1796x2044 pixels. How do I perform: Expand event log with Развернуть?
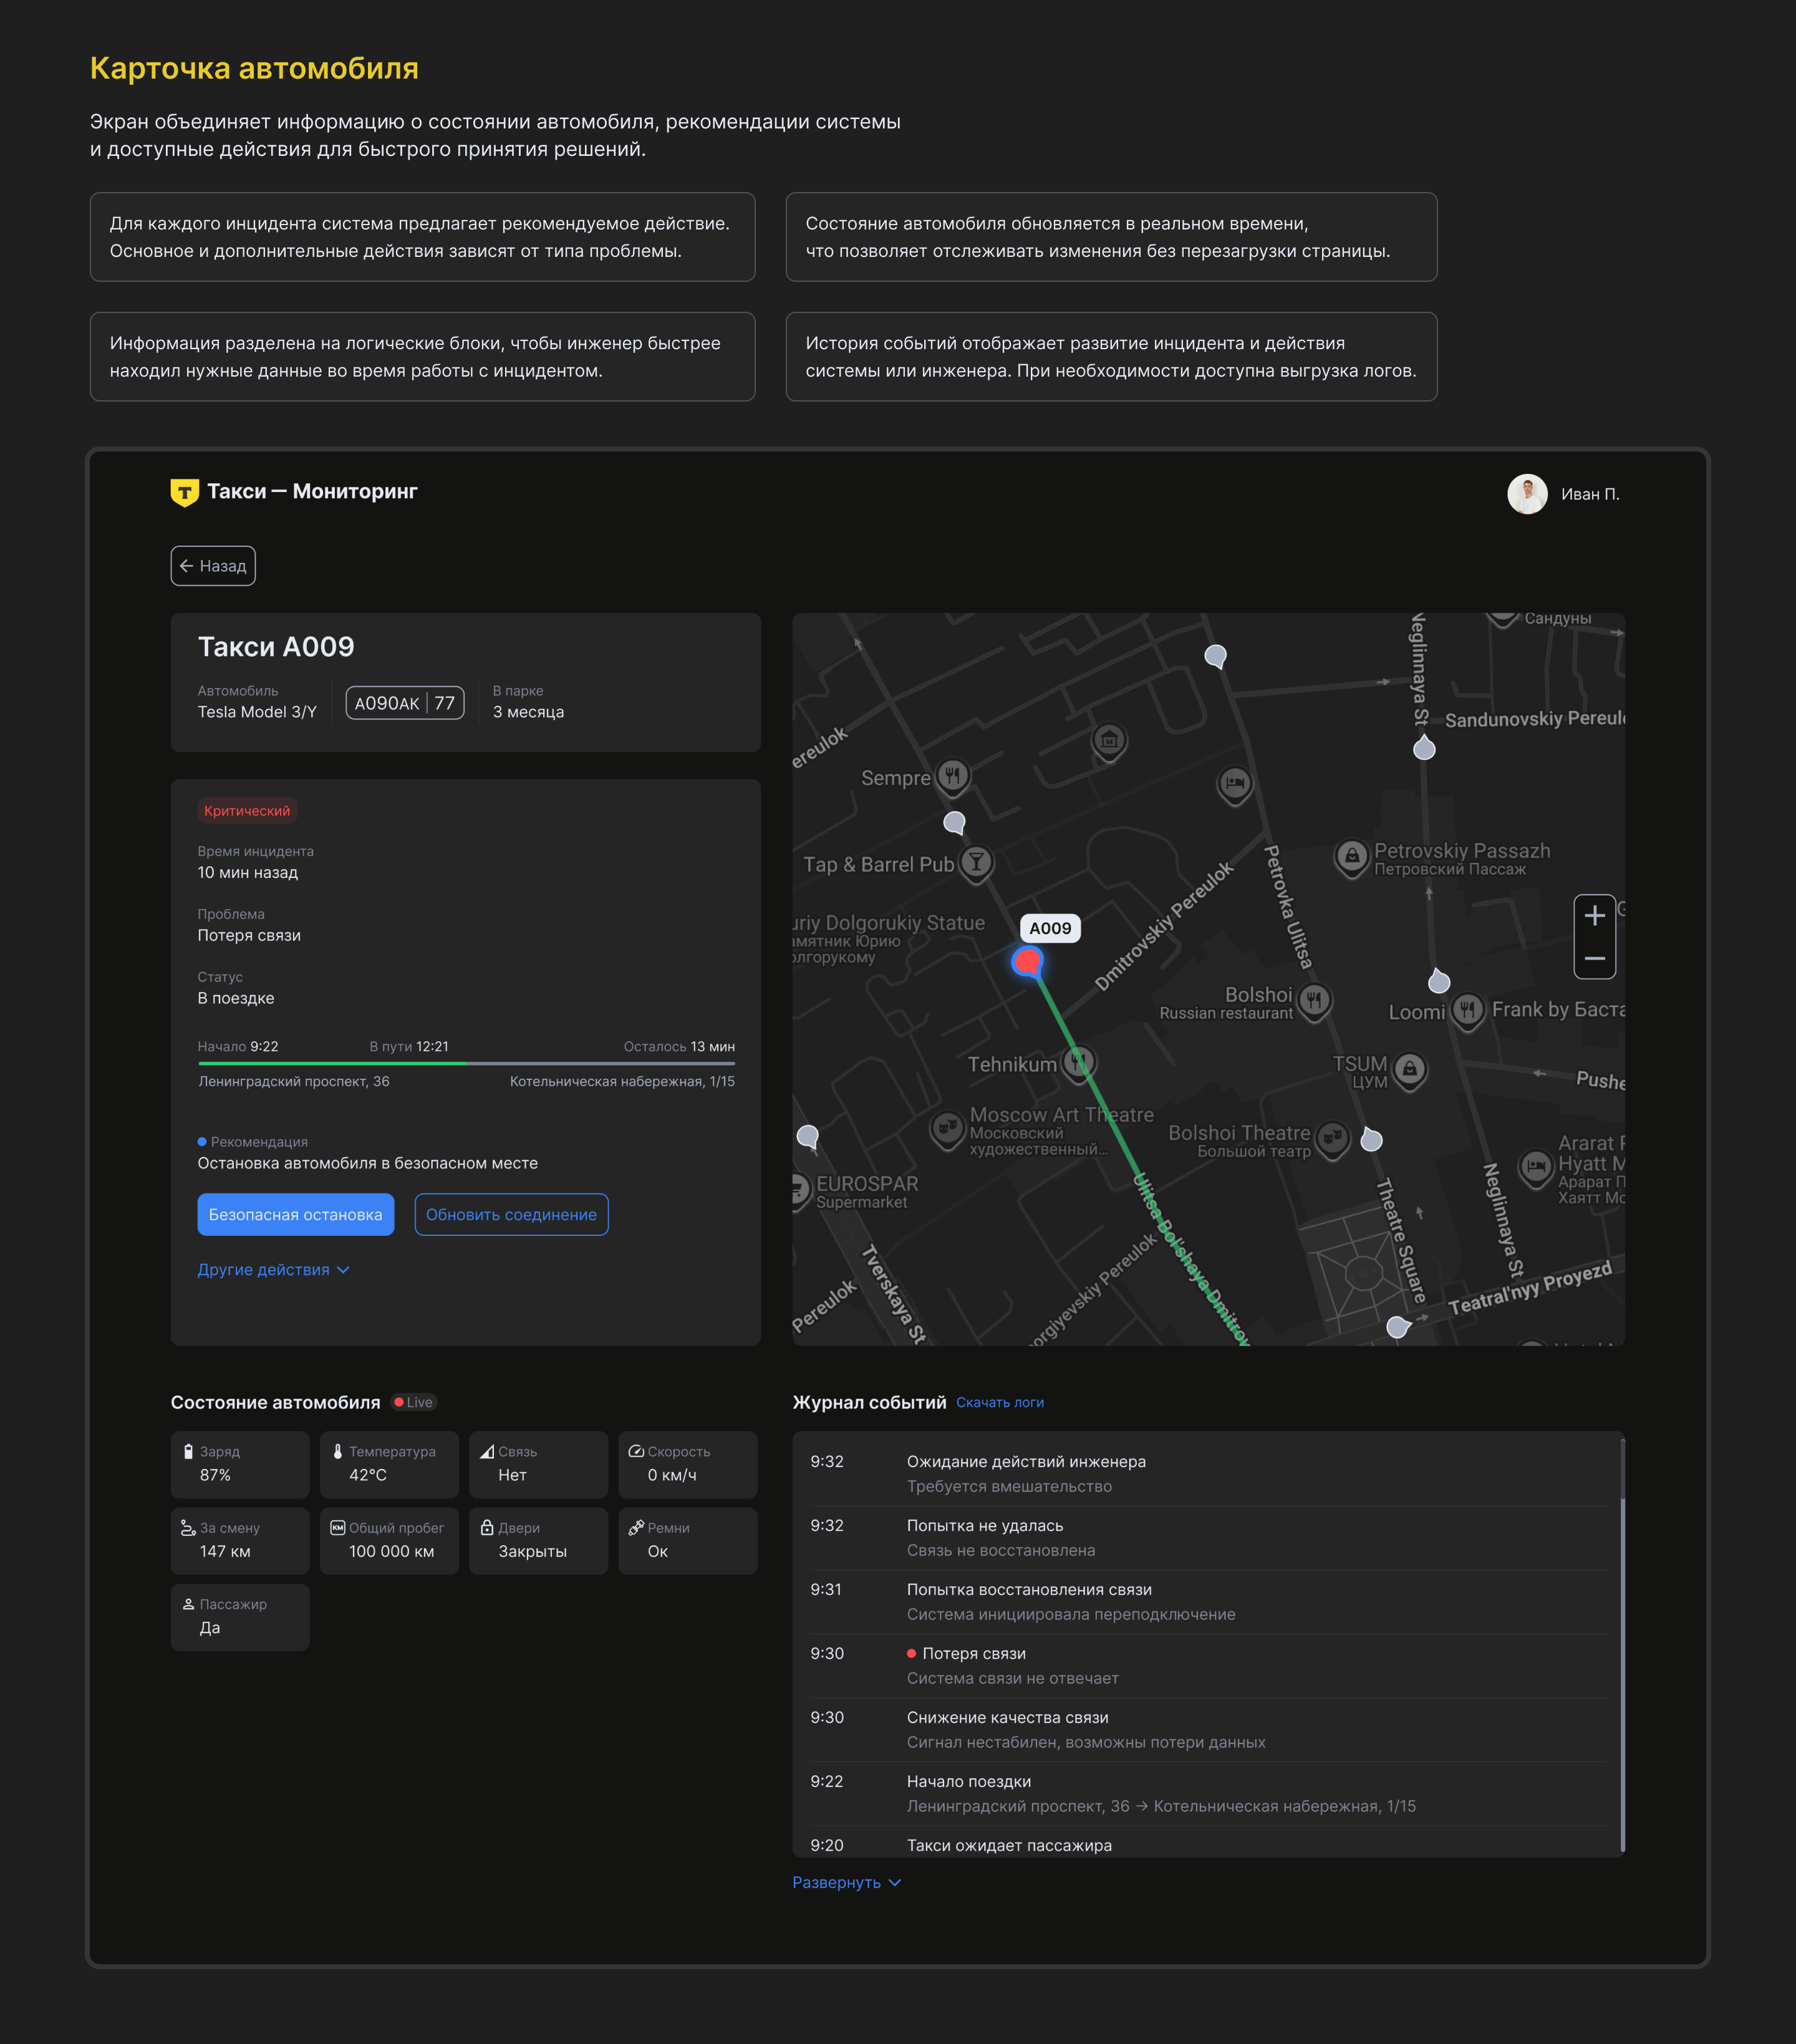click(x=847, y=1882)
